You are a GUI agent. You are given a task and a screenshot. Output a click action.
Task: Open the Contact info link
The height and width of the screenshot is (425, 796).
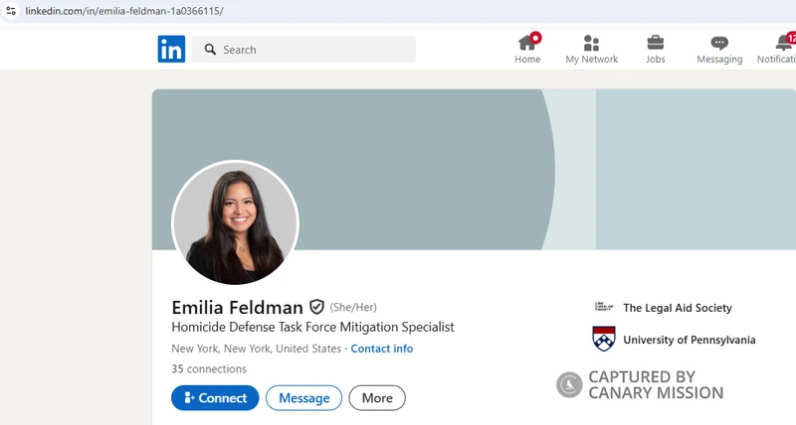[382, 349]
